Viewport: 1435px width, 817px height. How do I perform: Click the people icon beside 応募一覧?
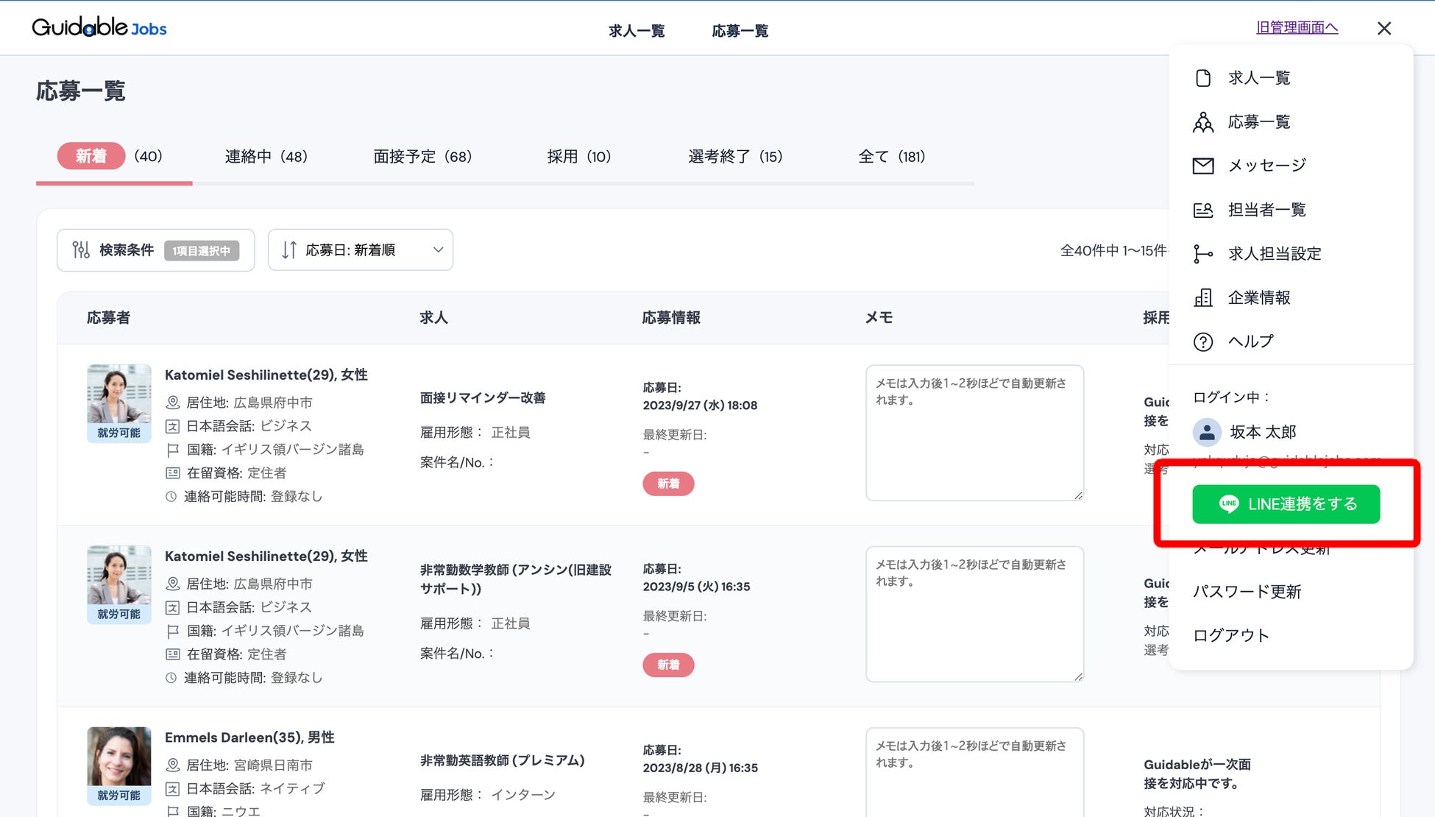pos(1203,122)
